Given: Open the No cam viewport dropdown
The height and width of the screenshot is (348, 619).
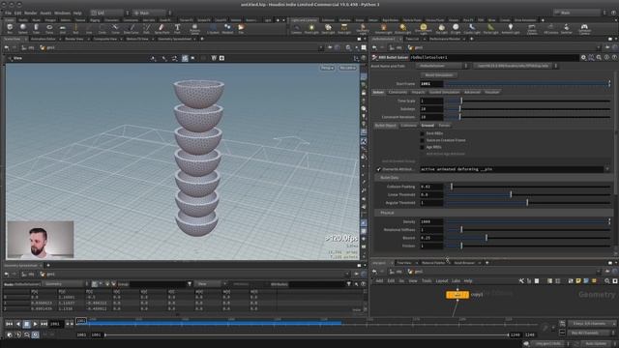Looking at the screenshot, I should (x=347, y=68).
